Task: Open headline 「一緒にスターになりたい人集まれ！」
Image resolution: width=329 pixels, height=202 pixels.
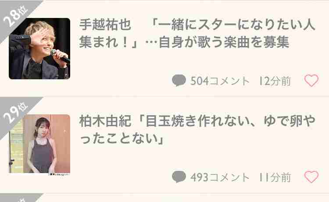Action: click(197, 33)
